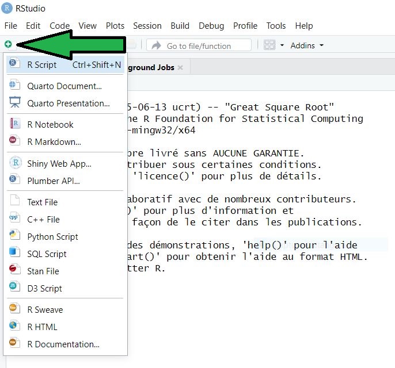This screenshot has width=395, height=368.
Task: Open the Help menu
Action: tap(304, 26)
